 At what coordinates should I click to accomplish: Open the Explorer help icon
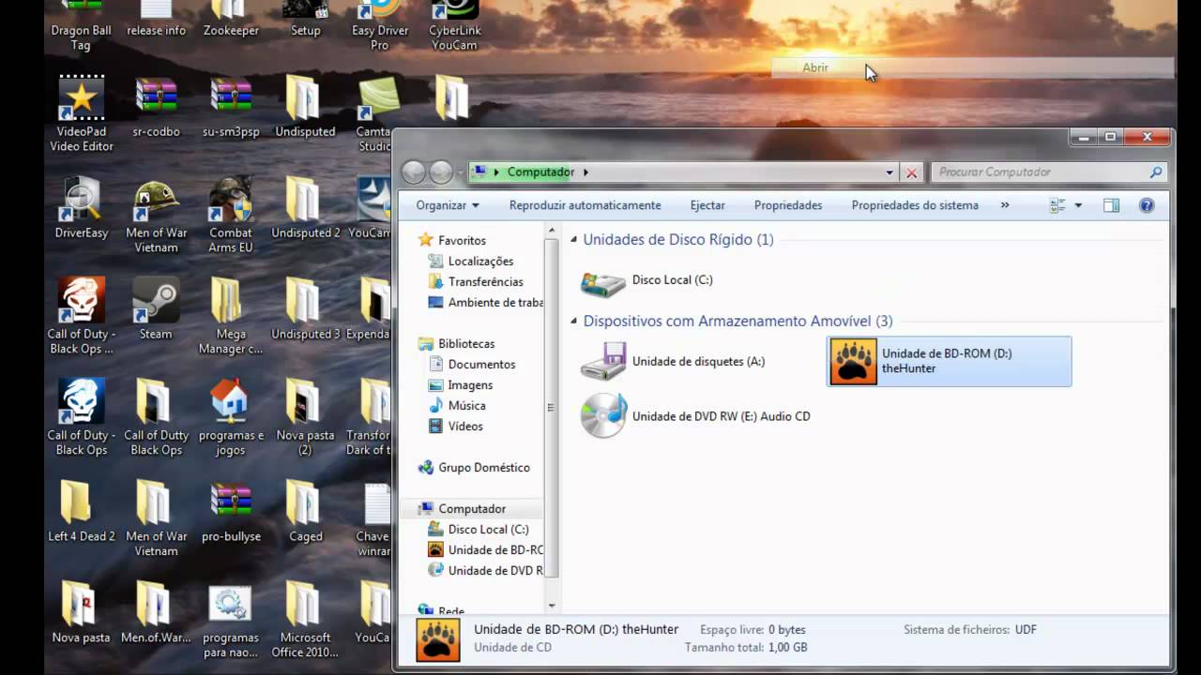pyautogui.click(x=1147, y=205)
